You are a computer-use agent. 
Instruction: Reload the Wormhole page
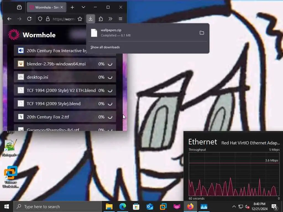click(29, 19)
